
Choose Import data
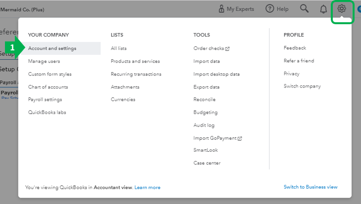click(206, 61)
